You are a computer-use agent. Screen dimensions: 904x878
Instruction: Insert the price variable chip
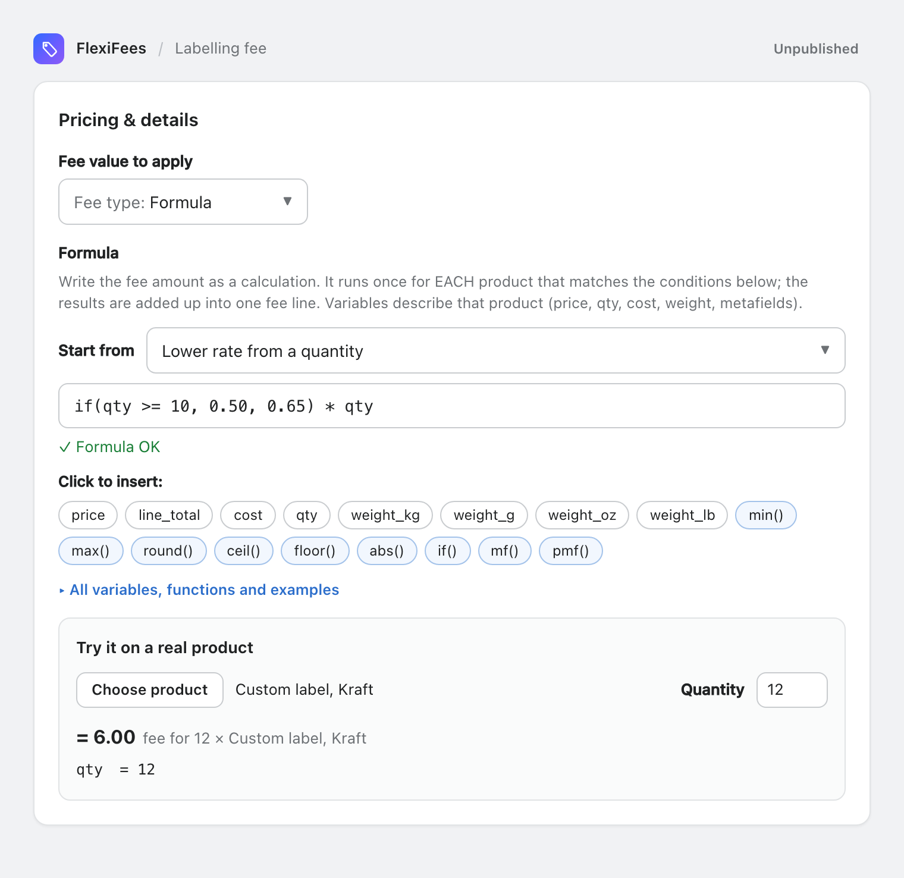coord(88,515)
